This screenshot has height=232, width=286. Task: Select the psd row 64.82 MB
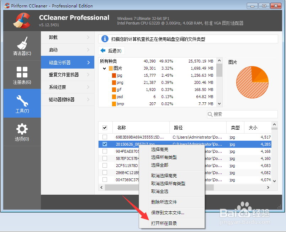pos(158,97)
